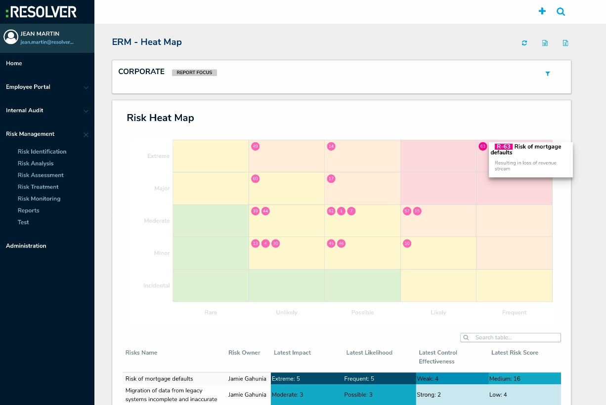Open the Home menu item
This screenshot has height=405, width=606.
point(14,63)
